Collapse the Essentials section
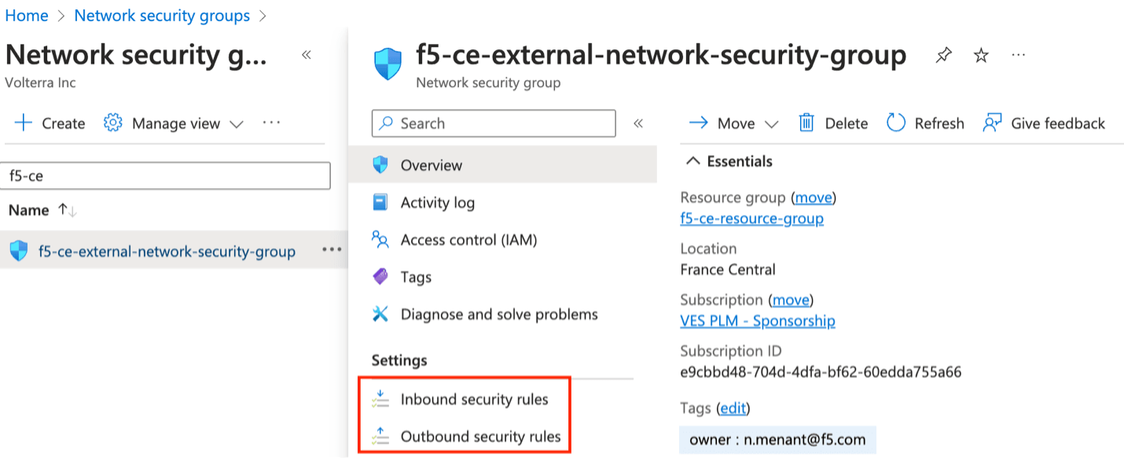The height and width of the screenshot is (462, 1124). pos(692,161)
